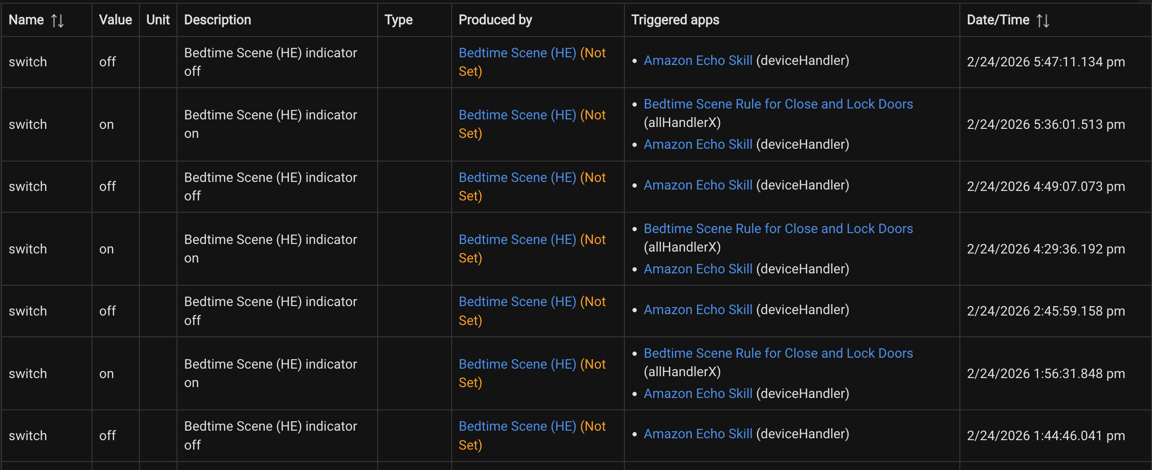Click Amazon Echo Skill in 2:45:59 row
This screenshot has width=1152, height=470.
[x=697, y=310]
